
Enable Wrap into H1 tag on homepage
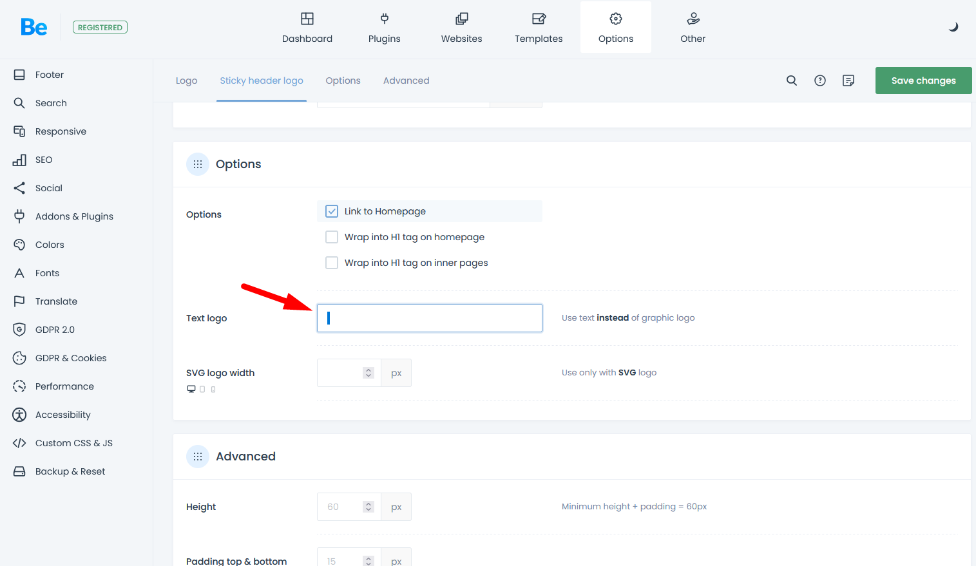pos(332,237)
